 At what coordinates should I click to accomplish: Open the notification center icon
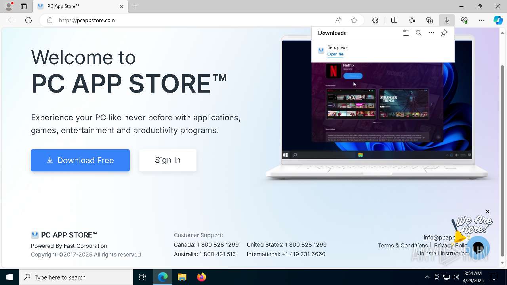tap(494, 277)
